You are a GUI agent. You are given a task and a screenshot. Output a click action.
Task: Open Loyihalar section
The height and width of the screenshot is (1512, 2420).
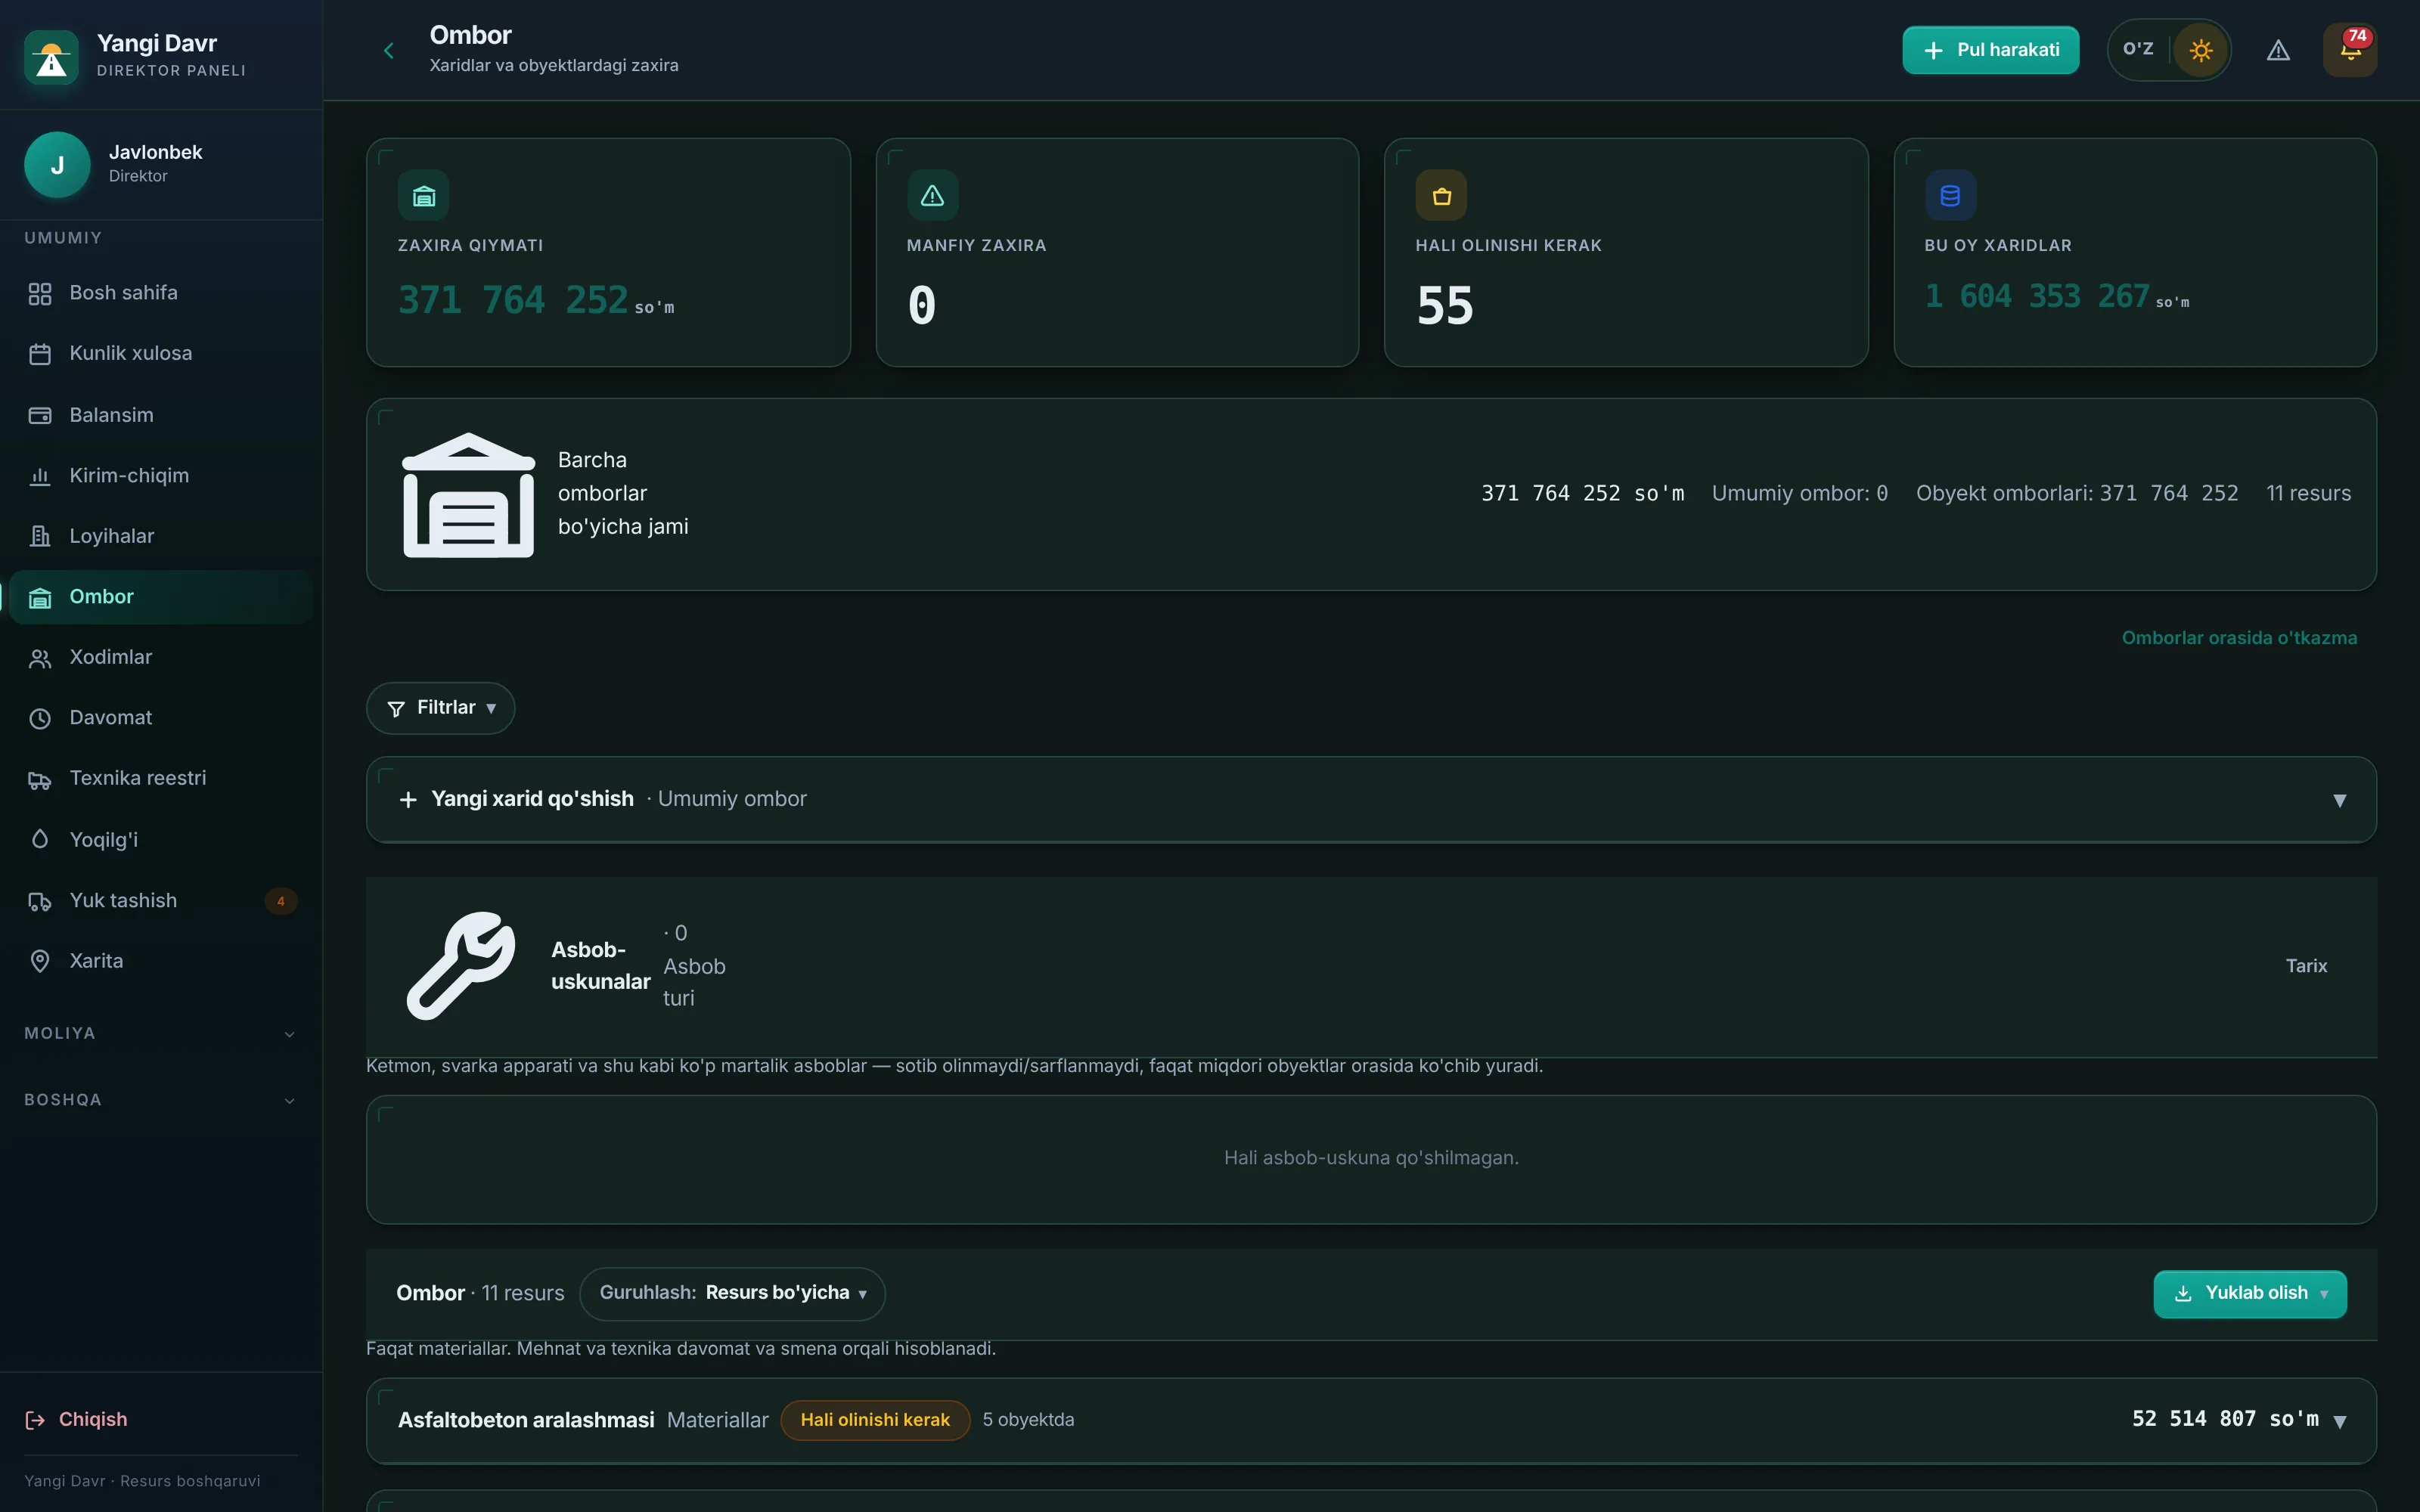(x=161, y=536)
